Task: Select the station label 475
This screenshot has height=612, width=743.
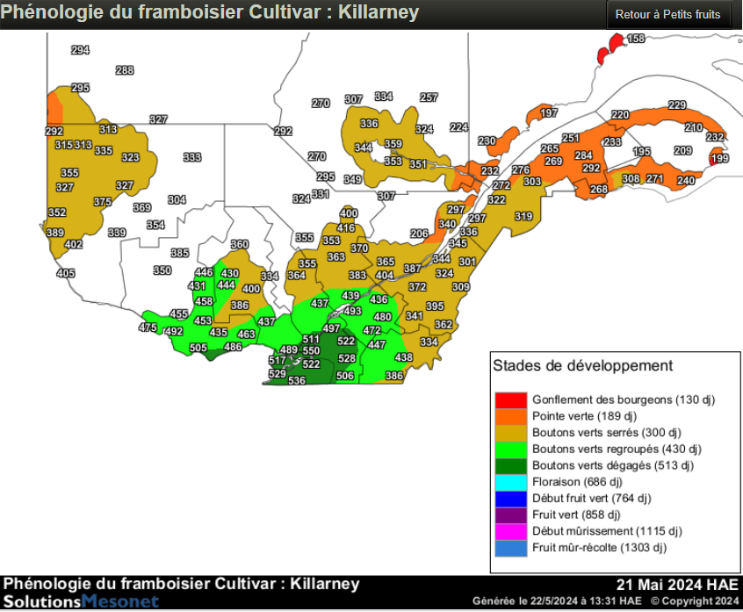Action: 148,328
